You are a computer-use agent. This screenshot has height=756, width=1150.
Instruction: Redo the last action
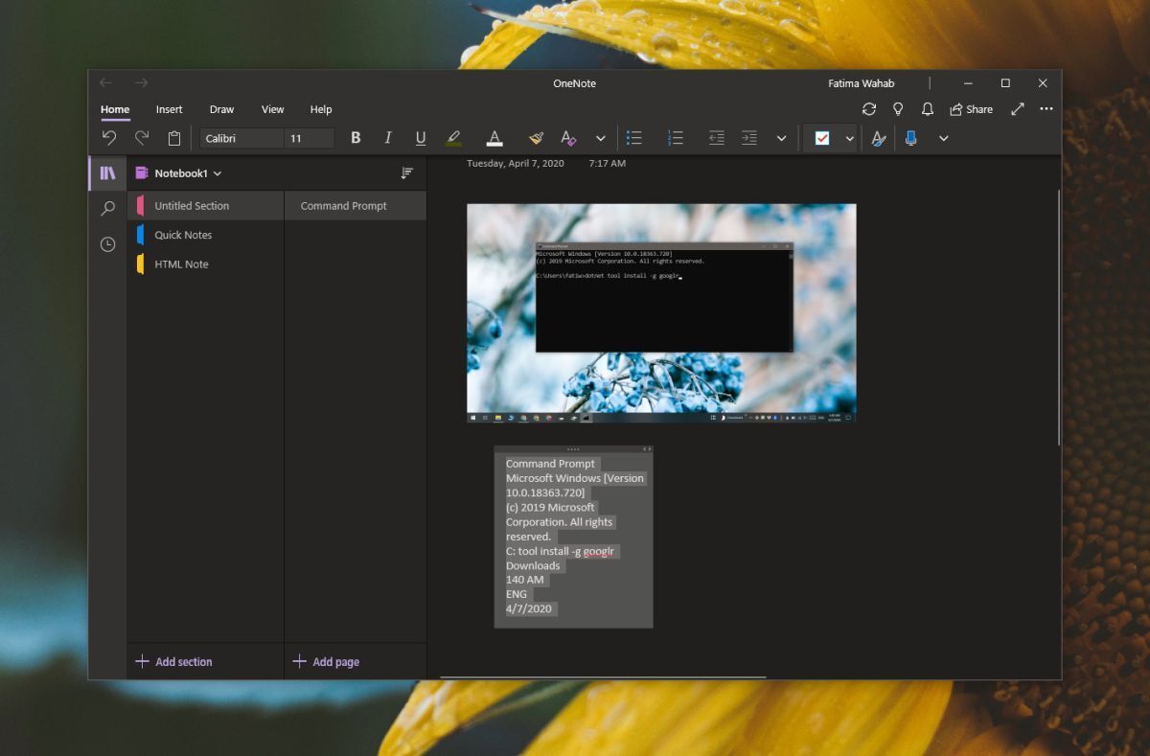click(142, 138)
